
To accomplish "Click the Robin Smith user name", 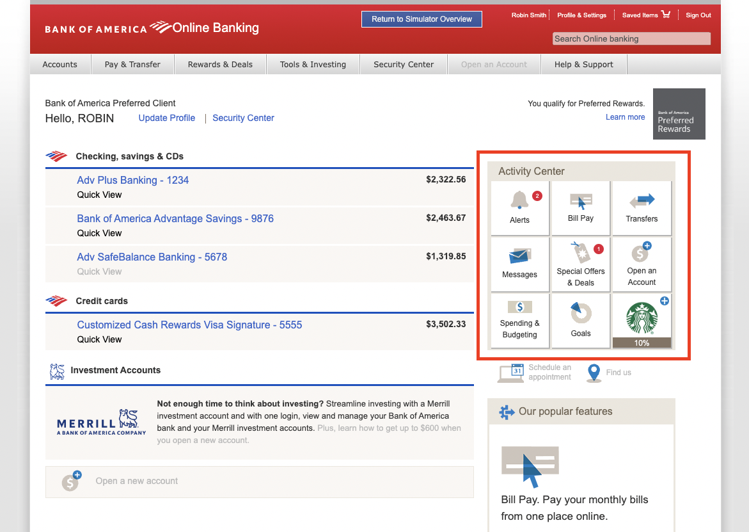I will (x=529, y=15).
